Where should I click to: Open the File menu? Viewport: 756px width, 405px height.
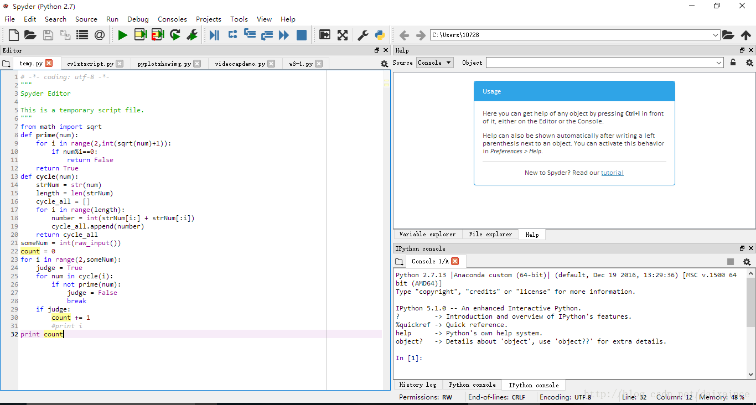(10, 19)
